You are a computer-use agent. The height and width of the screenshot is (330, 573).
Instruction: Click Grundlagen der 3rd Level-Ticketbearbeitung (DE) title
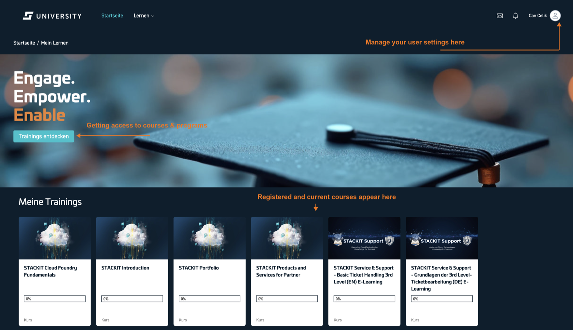[x=442, y=278]
